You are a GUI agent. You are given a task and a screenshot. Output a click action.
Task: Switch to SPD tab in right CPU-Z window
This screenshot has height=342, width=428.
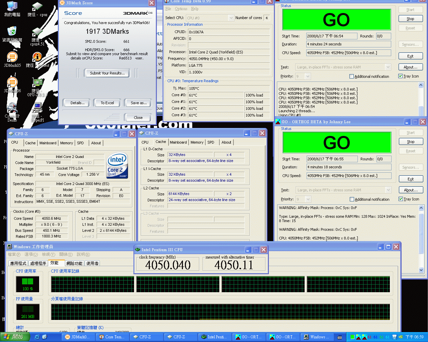(x=211, y=142)
